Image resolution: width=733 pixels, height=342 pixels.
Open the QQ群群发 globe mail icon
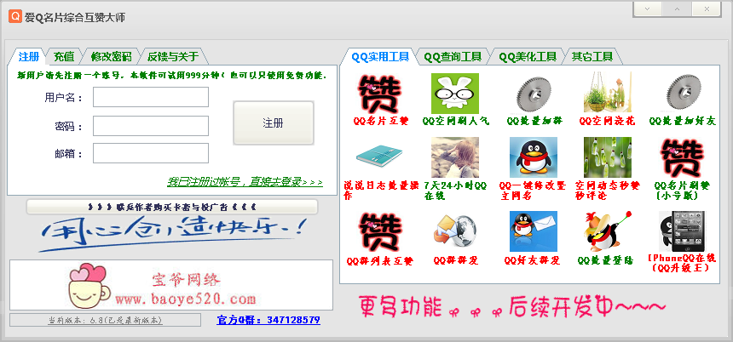pos(455,230)
